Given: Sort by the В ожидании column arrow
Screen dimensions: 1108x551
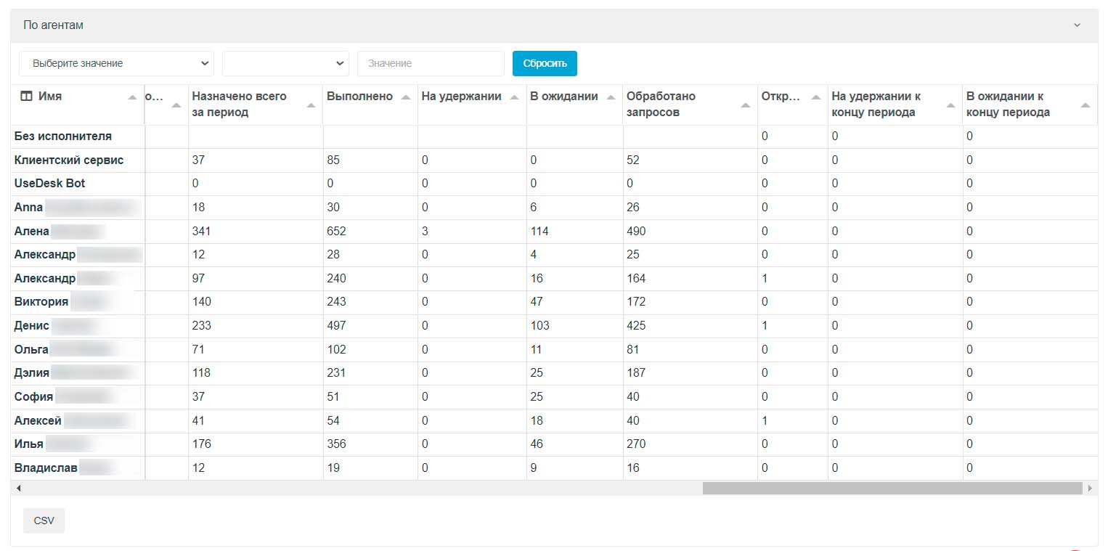Looking at the screenshot, I should [x=611, y=97].
